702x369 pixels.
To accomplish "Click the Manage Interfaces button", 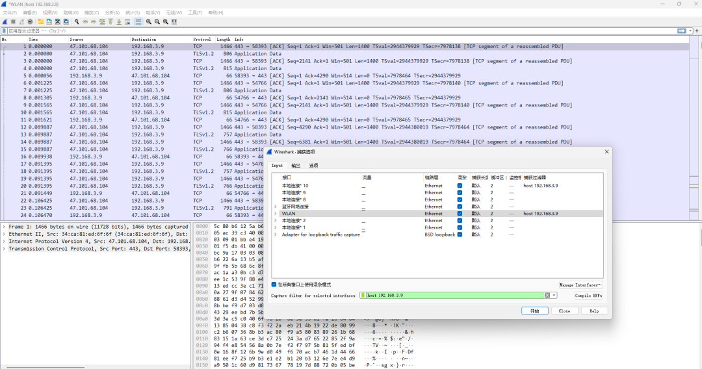I will pyautogui.click(x=580, y=285).
